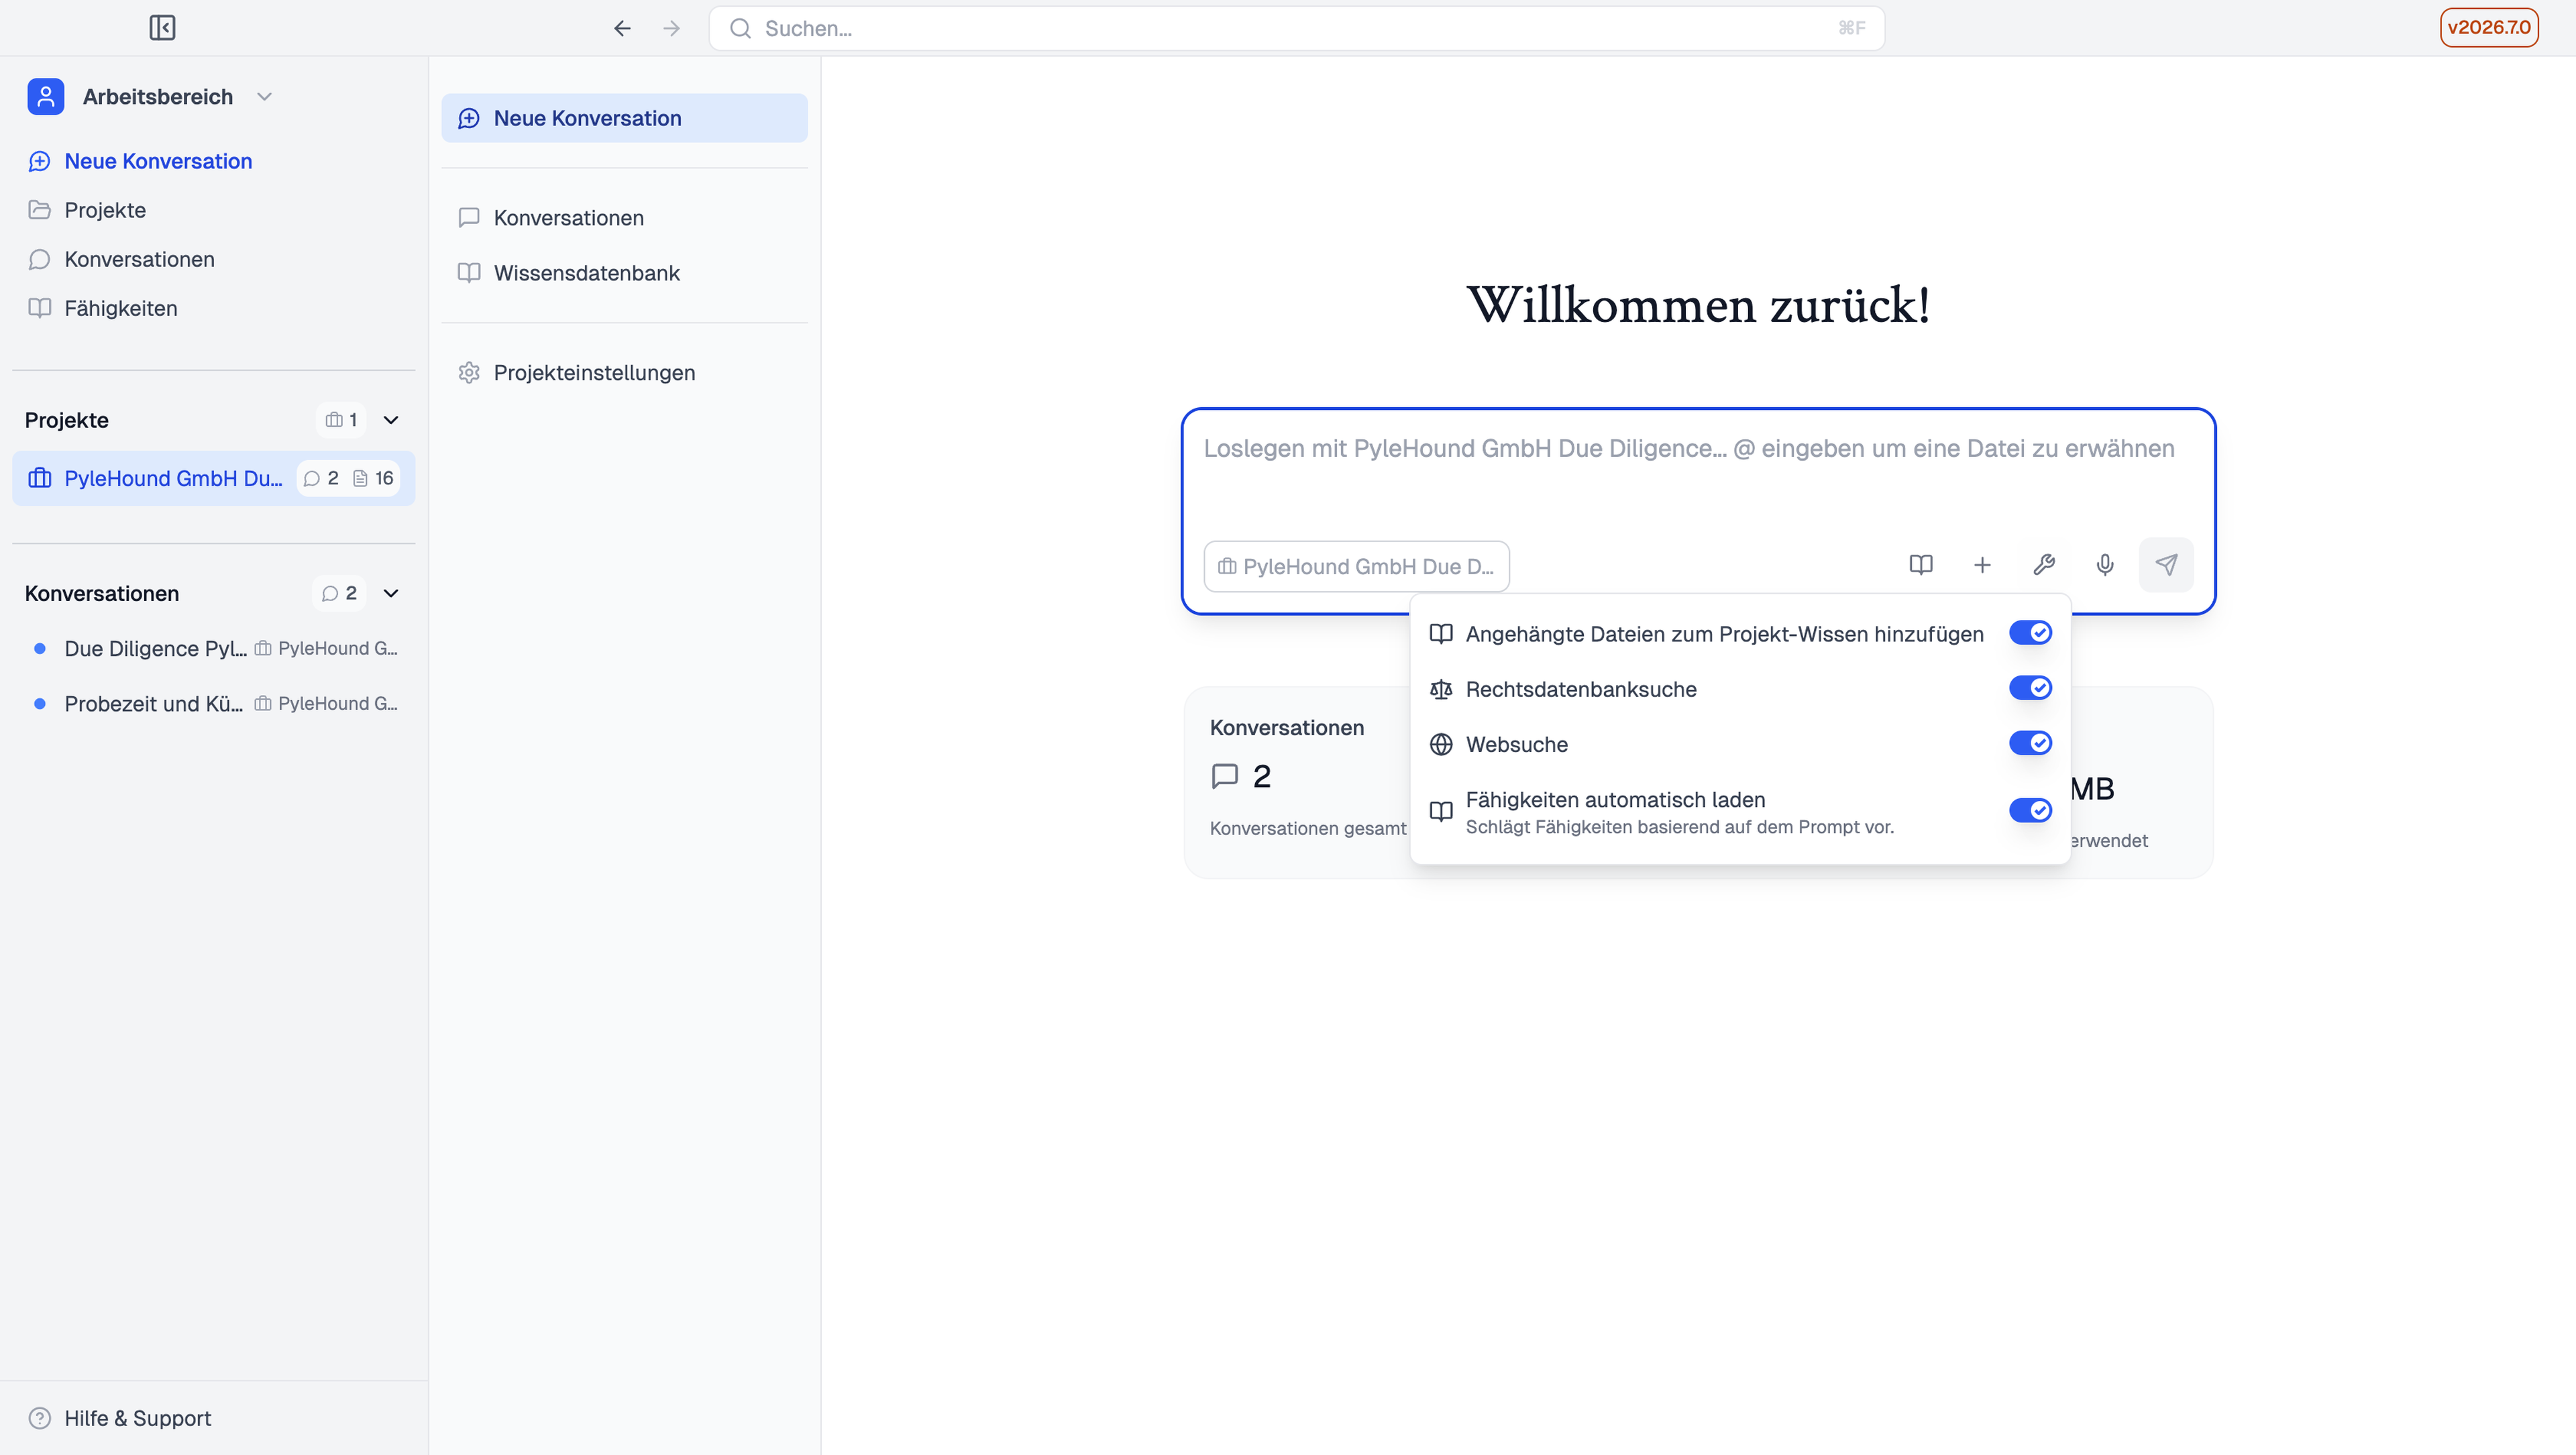This screenshot has height=1455, width=2576.
Task: Activate the microphone voice input
Action: (x=2105, y=565)
